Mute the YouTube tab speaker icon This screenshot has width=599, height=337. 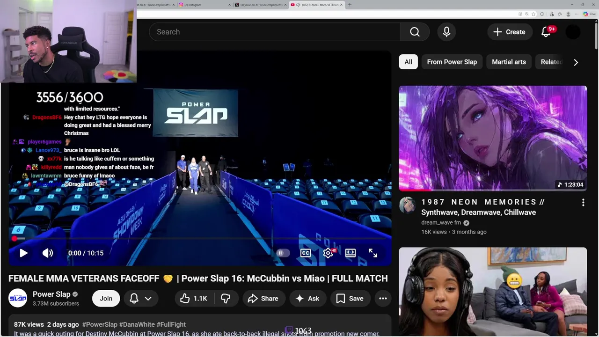pos(299,5)
